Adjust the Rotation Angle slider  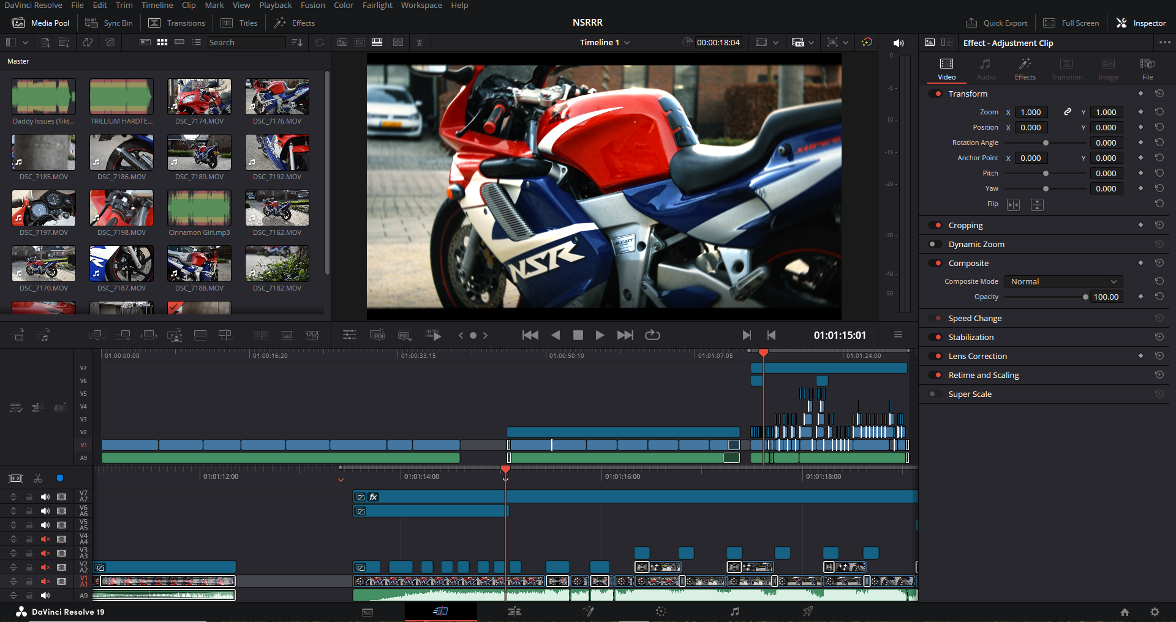click(1046, 143)
